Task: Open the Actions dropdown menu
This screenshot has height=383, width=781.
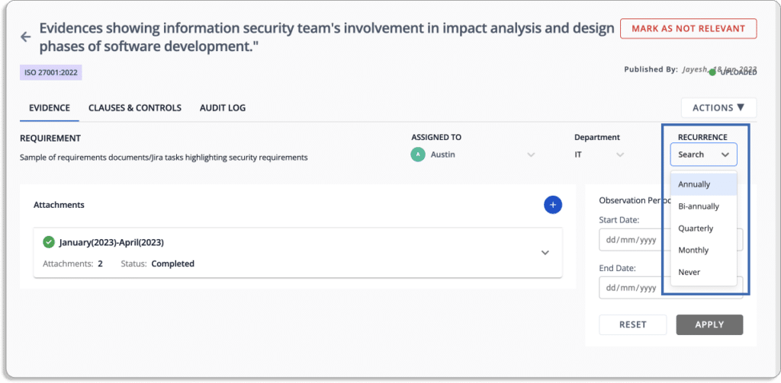Action: [x=718, y=107]
